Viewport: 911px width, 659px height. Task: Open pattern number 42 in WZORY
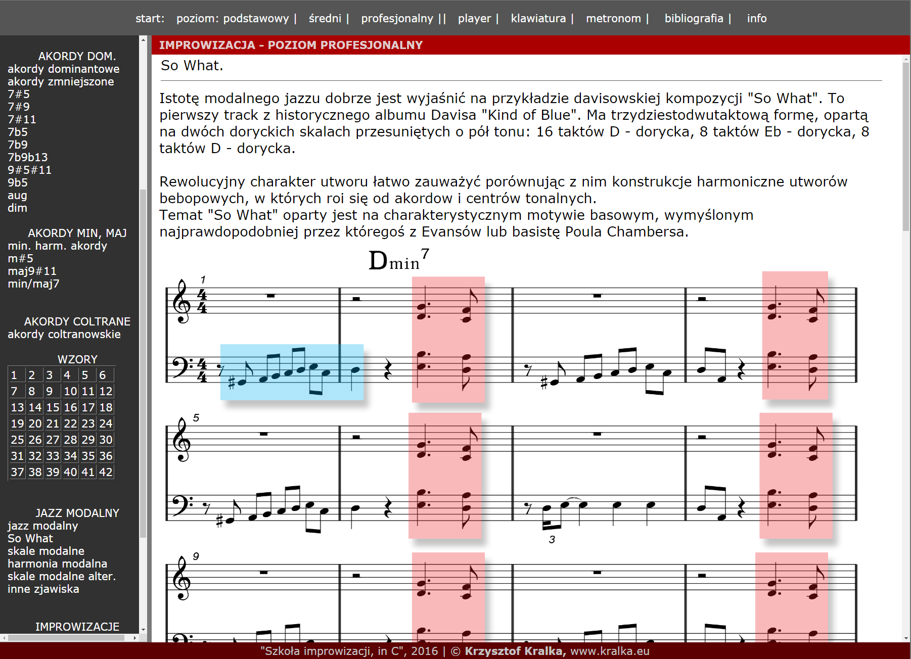click(106, 472)
